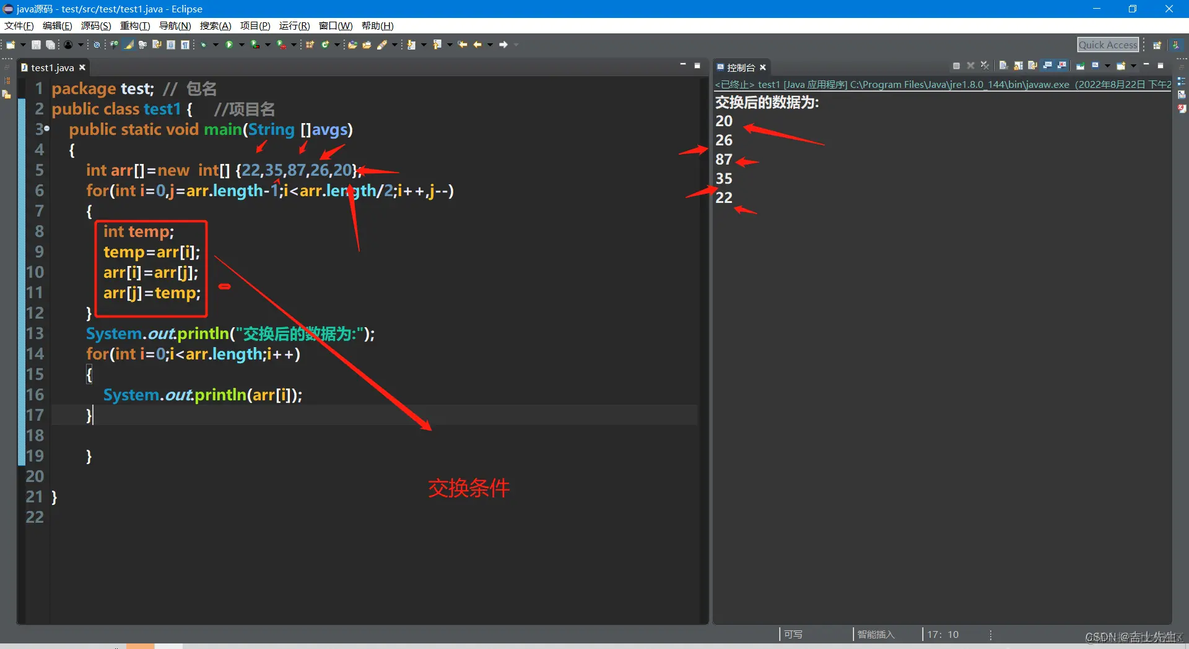Image resolution: width=1189 pixels, height=649 pixels.
Task: Open the Coverage button dropdown arrow
Action: [268, 45]
